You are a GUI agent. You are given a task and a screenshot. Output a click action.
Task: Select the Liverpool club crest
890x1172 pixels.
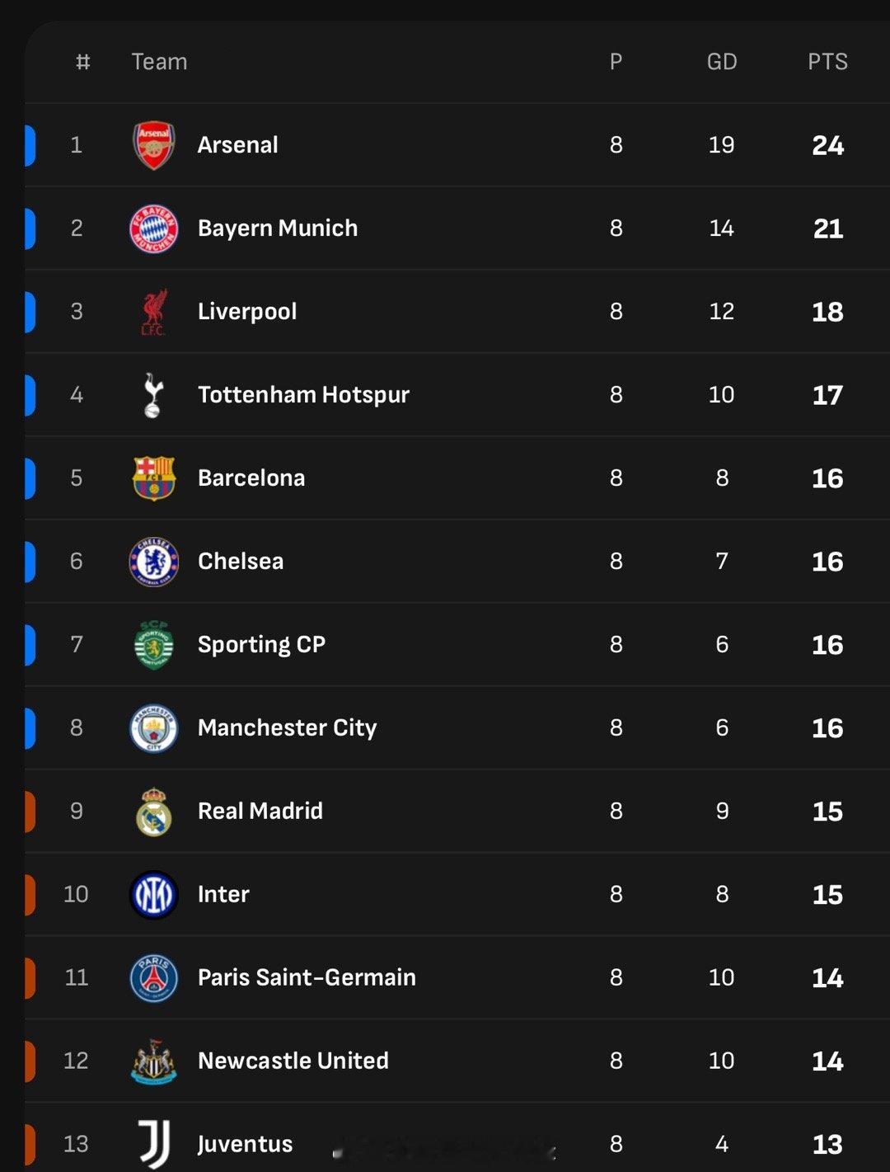(x=154, y=312)
